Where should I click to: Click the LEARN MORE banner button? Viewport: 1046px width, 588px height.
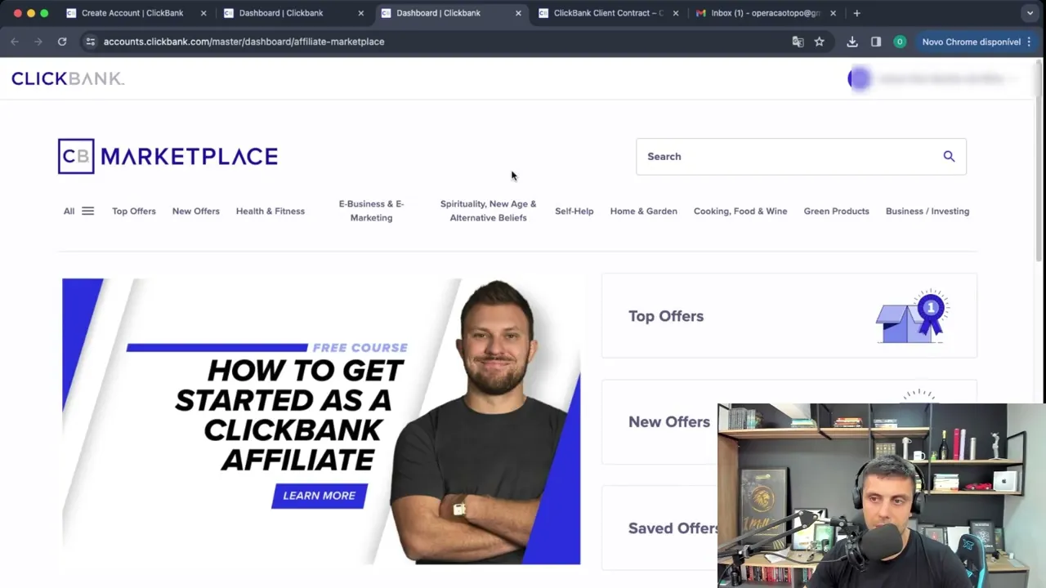point(320,496)
